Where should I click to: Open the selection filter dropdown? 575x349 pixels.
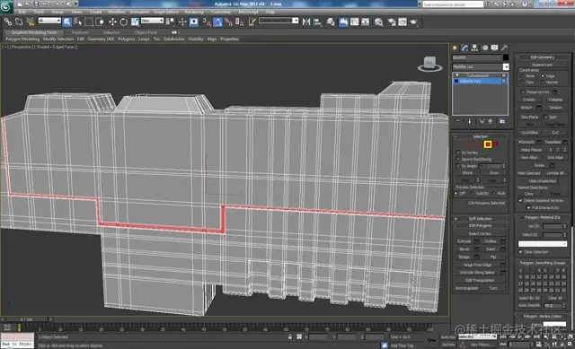coord(49,21)
